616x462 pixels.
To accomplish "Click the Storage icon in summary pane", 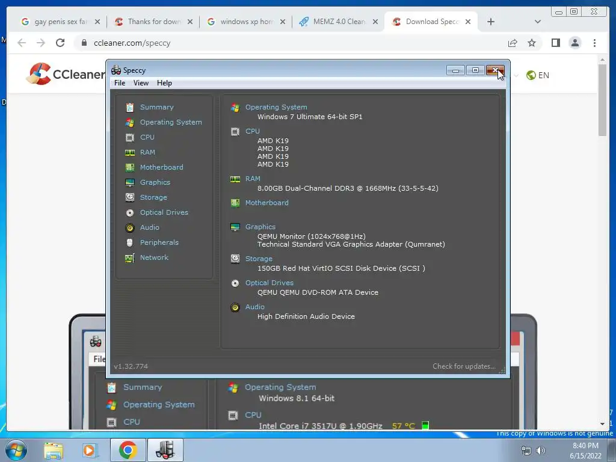I will click(x=235, y=259).
